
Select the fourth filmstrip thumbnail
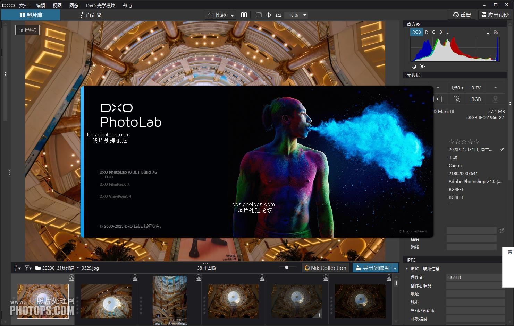tap(233, 301)
